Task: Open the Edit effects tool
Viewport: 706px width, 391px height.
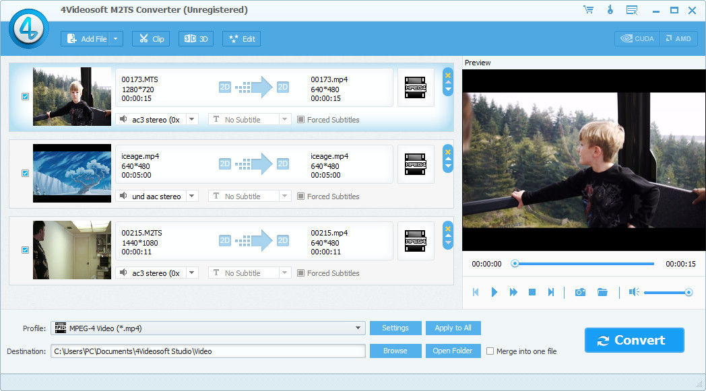Action: pyautogui.click(x=242, y=38)
